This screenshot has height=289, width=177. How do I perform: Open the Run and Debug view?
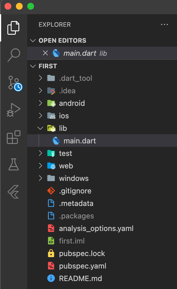[13, 110]
